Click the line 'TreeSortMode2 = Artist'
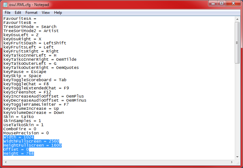Screen dimensions: 243x168 [31, 31]
